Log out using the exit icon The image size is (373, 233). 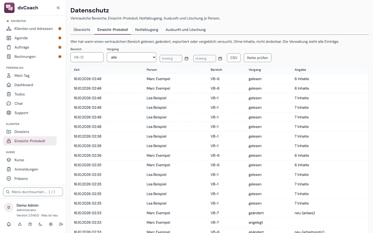[x=61, y=224]
